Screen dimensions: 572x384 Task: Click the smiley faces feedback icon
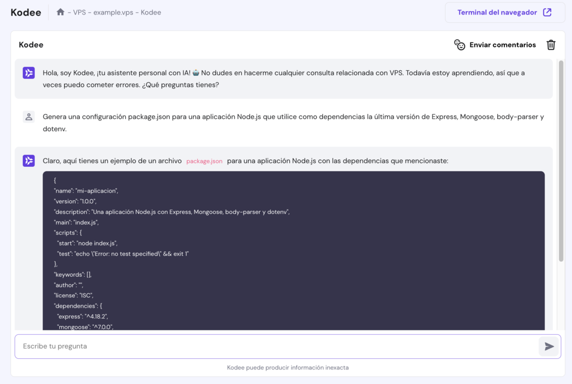(459, 45)
